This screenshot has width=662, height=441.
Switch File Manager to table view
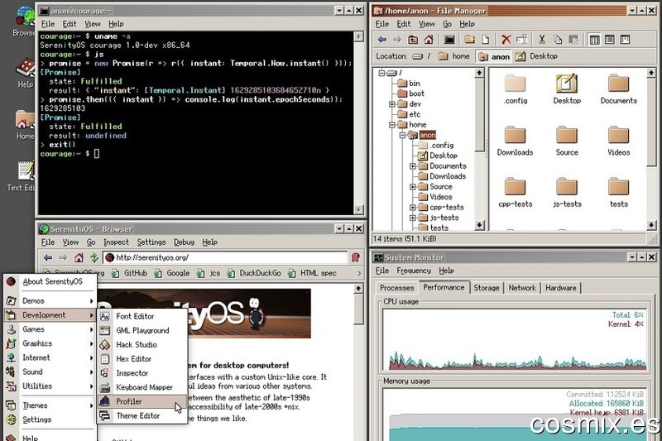click(610, 40)
